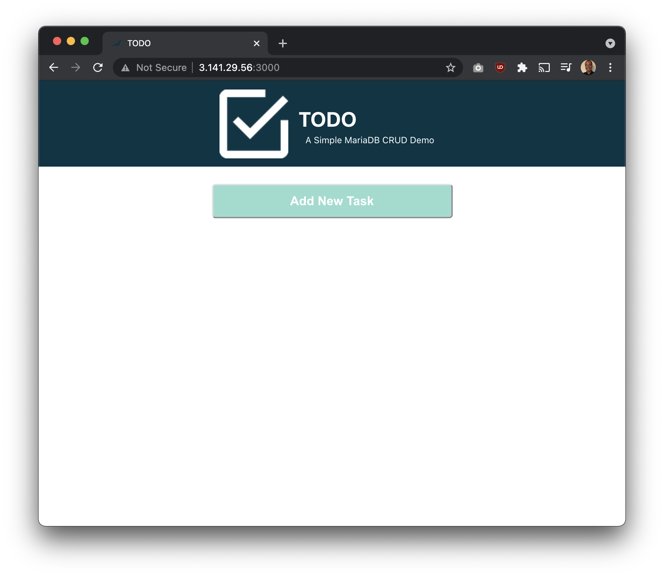The width and height of the screenshot is (664, 577).
Task: Click the Chrome extensions puzzle icon
Action: [x=522, y=67]
